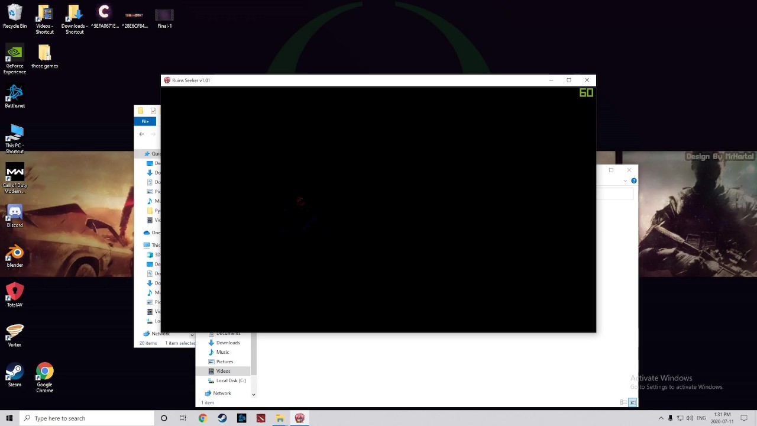Select the Blender desktop icon
Viewport: 757px width, 426px height.
pyautogui.click(x=15, y=256)
